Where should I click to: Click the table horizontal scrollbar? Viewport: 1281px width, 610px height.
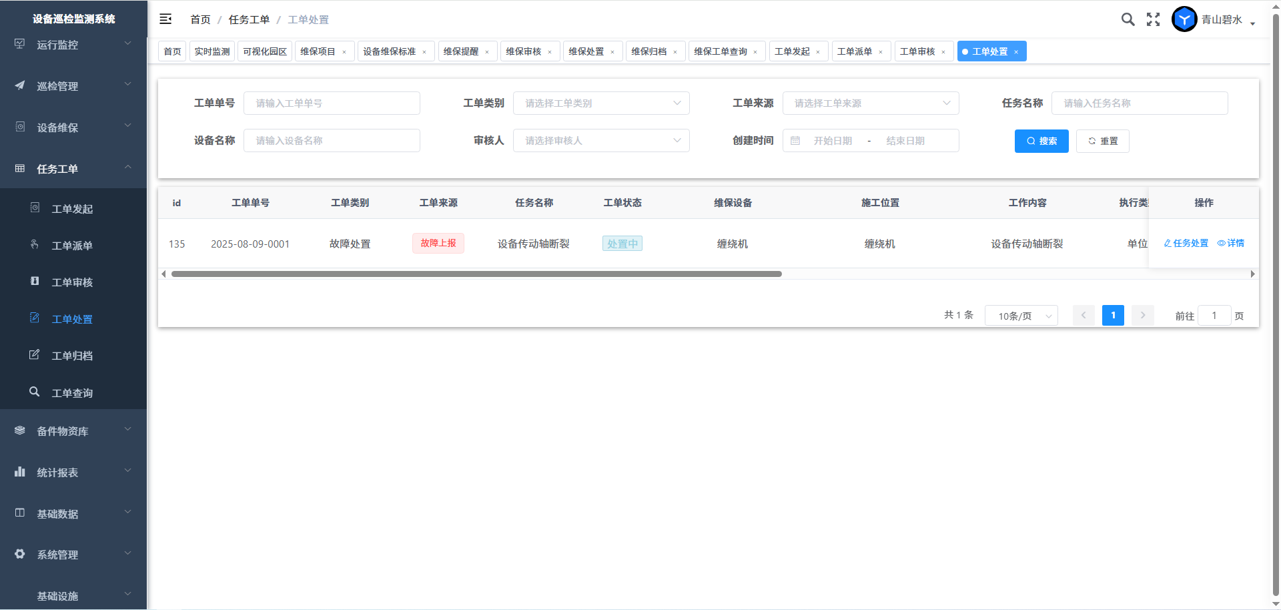click(476, 274)
